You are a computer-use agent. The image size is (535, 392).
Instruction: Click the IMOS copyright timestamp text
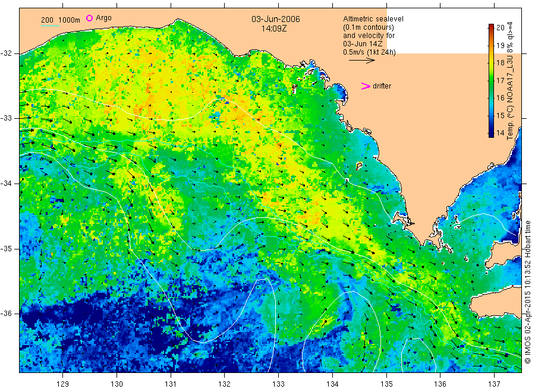pos(528,292)
